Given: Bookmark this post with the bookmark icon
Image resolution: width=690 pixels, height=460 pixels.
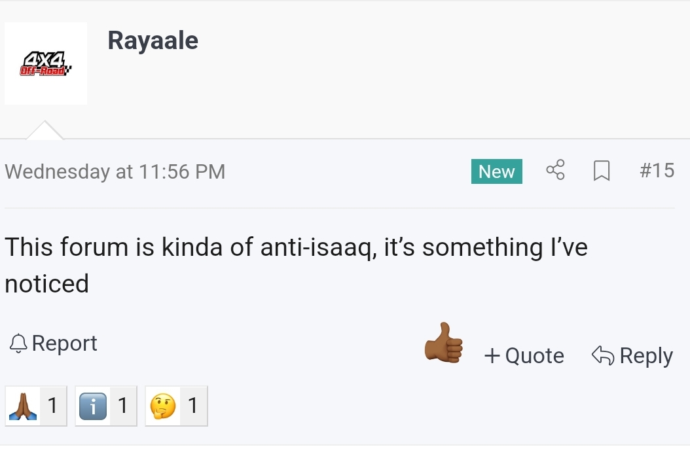Looking at the screenshot, I should click(601, 171).
